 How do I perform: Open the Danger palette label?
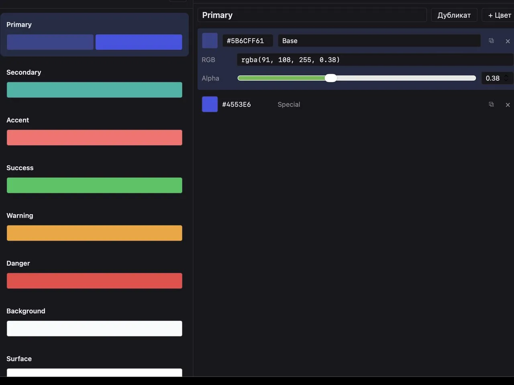point(18,263)
